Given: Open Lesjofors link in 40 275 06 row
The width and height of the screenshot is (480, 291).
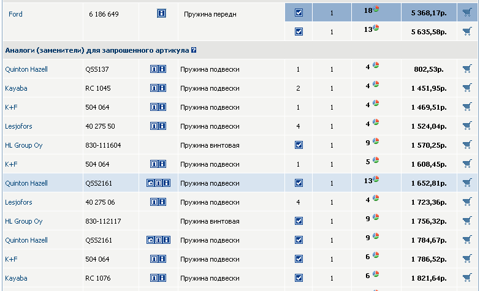Looking at the screenshot, I should point(18,202).
